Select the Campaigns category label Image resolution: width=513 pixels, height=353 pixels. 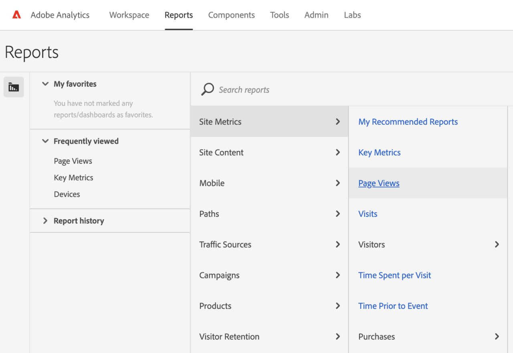tap(219, 275)
